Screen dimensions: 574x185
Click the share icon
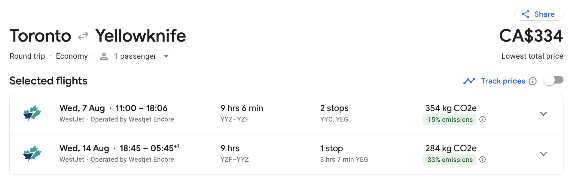click(x=525, y=14)
